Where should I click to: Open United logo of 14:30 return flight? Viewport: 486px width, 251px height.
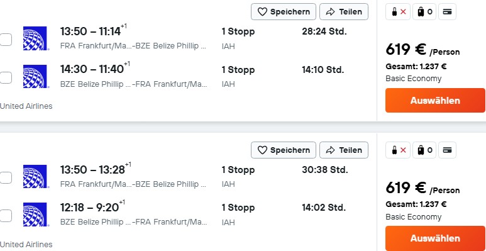tap(35, 76)
